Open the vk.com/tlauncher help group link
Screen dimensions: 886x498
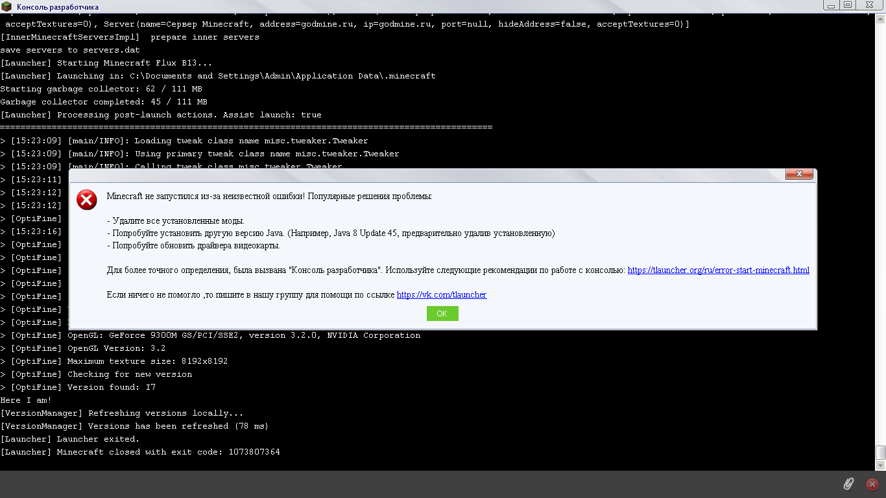pyautogui.click(x=442, y=295)
